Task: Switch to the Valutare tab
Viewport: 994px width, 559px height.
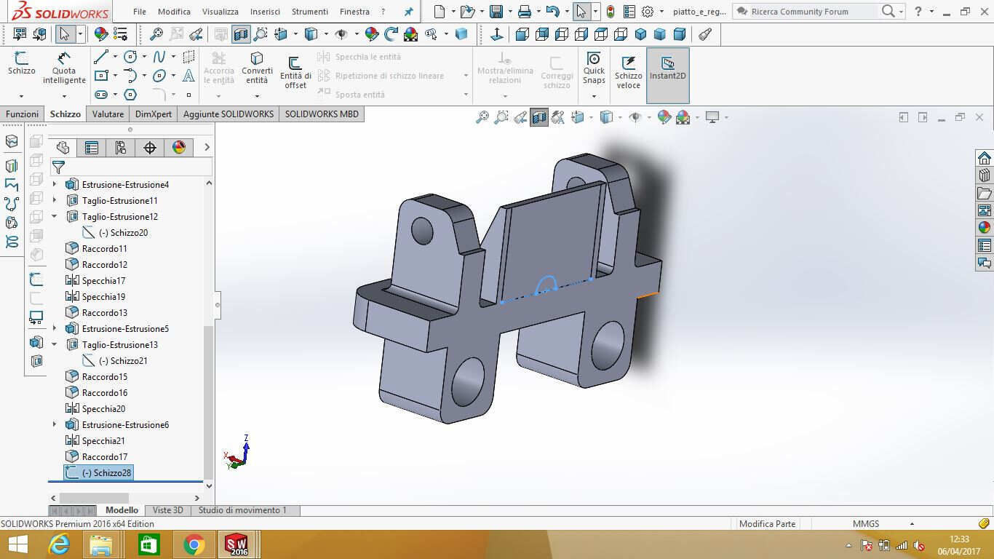Action: click(x=108, y=114)
